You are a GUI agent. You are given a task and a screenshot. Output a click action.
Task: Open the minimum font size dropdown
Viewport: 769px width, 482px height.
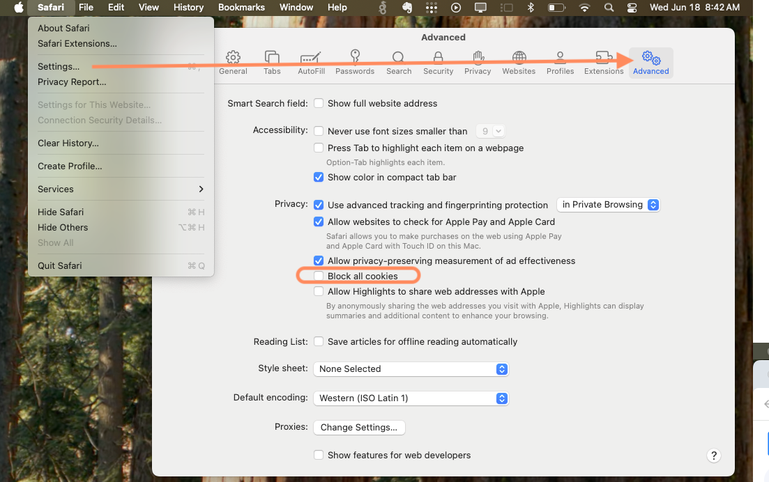[490, 131]
